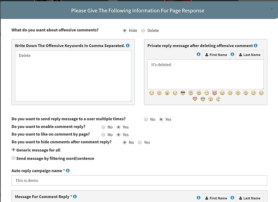Screen dimensions: 278x202
Task: Insert the sunglasses emoji
Action: tap(183, 93)
